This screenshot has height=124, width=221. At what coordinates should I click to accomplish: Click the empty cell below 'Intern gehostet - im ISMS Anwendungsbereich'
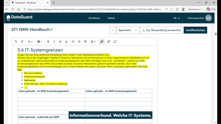tap(51, 95)
